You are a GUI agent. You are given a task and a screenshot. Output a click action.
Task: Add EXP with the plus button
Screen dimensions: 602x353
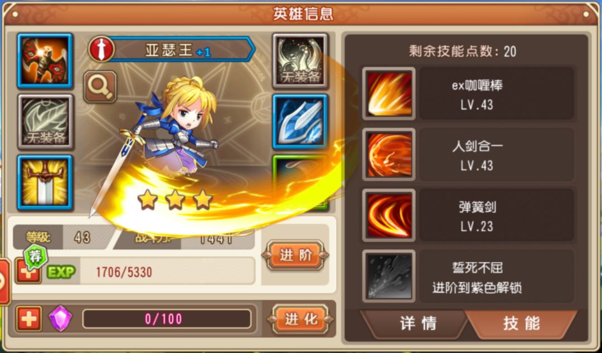[28, 271]
